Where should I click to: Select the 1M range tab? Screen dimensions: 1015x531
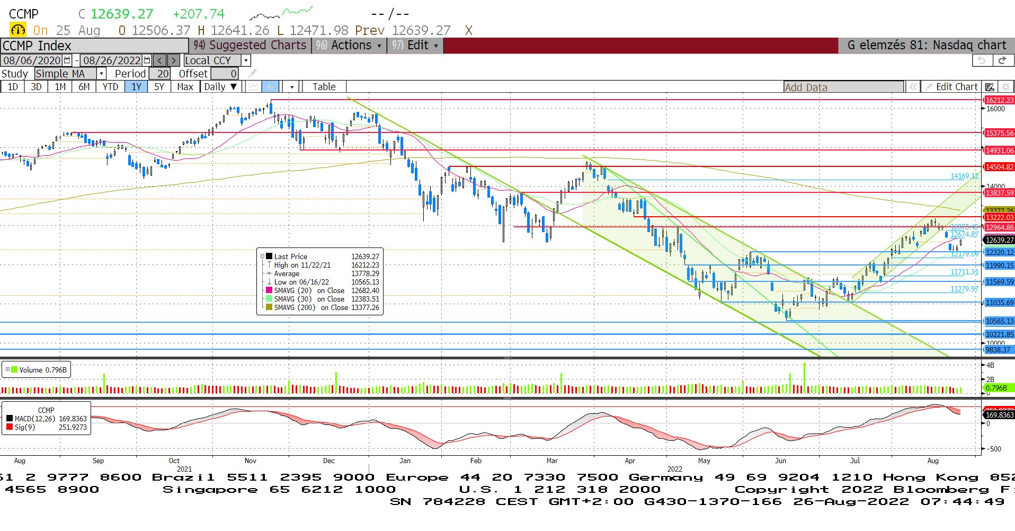pyautogui.click(x=60, y=86)
